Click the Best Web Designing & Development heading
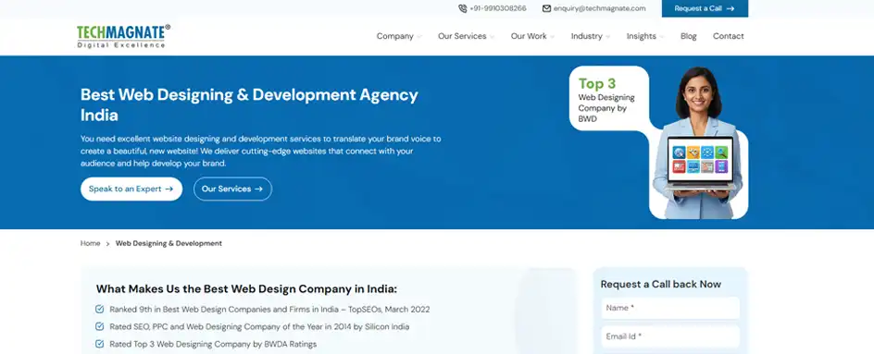 point(249,104)
